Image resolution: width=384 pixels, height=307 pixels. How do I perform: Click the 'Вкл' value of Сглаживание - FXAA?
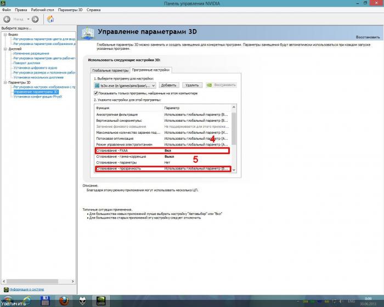point(168,151)
